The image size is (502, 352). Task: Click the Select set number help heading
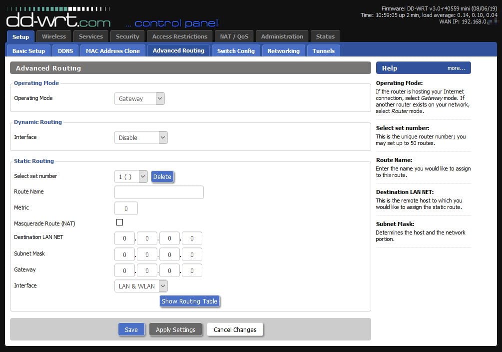[x=403, y=127]
